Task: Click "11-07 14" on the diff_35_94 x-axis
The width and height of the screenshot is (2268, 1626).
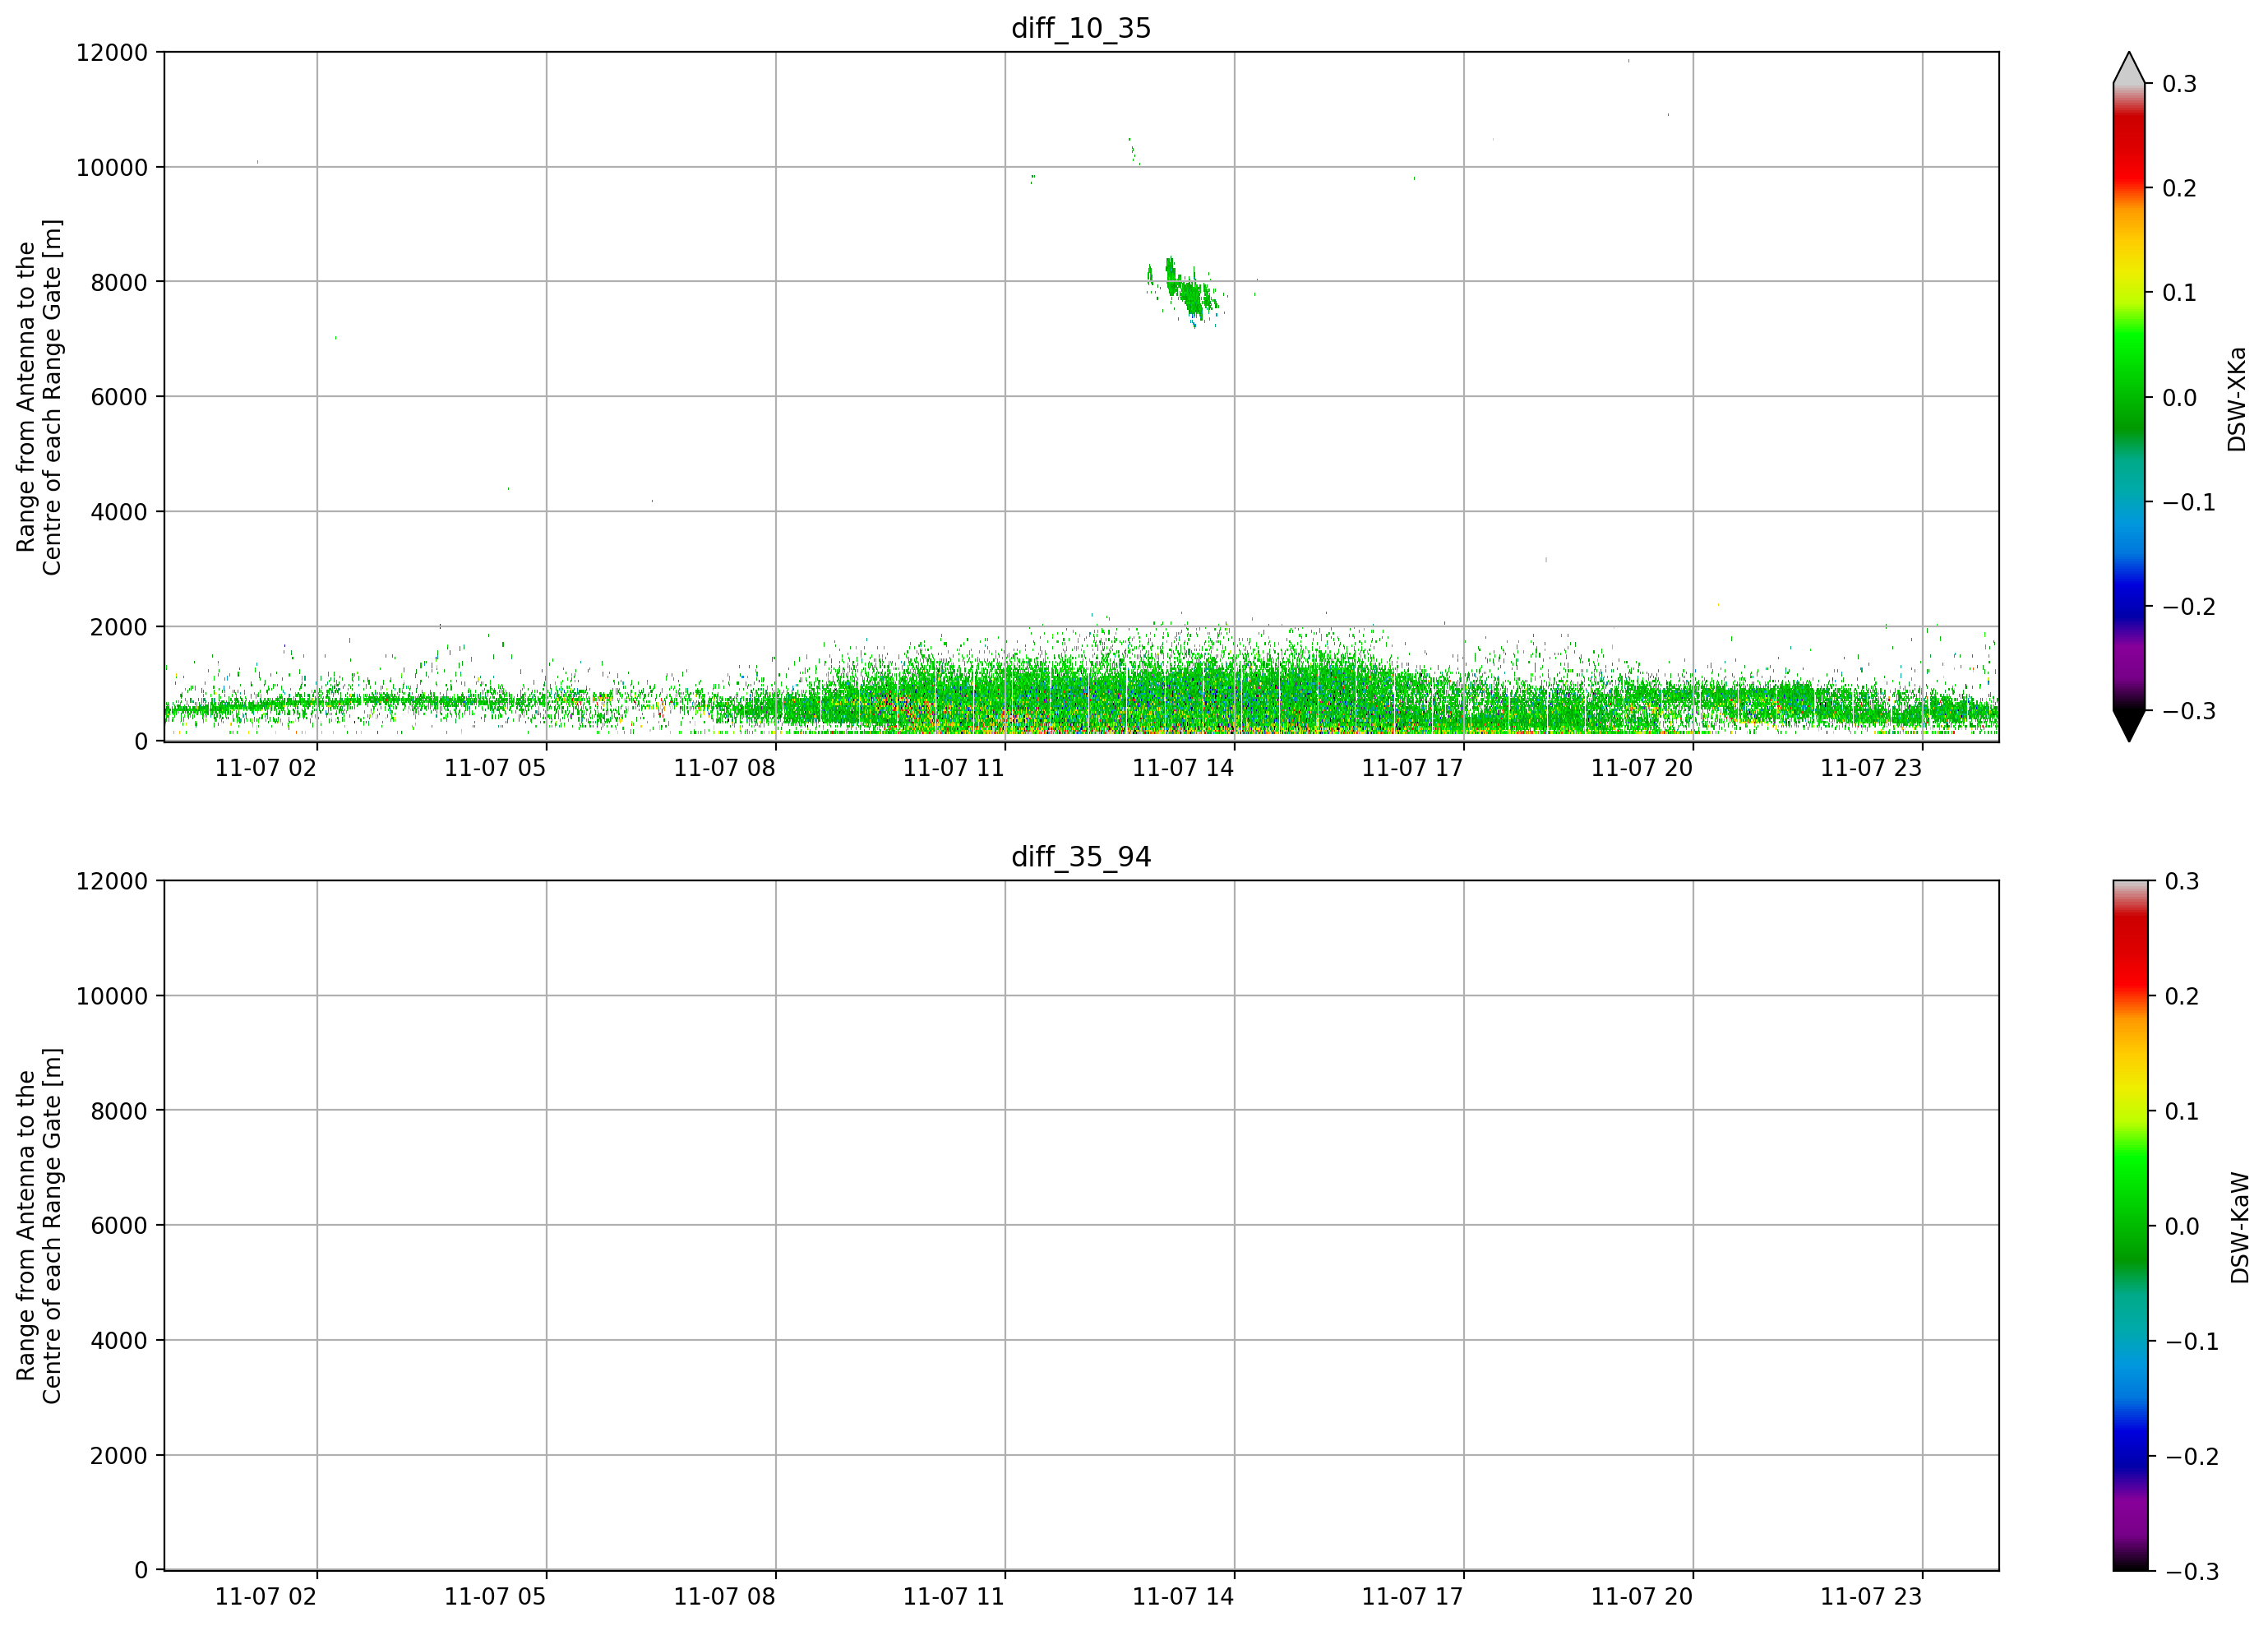Action: coord(1183,1597)
